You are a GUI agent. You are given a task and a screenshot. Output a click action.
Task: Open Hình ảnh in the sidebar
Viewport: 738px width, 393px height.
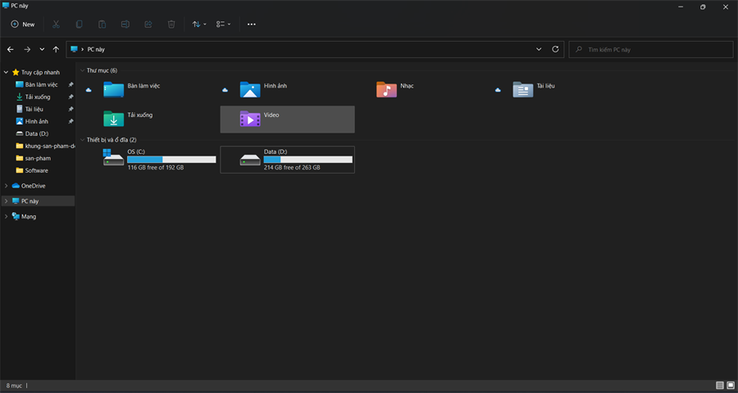tap(36, 121)
